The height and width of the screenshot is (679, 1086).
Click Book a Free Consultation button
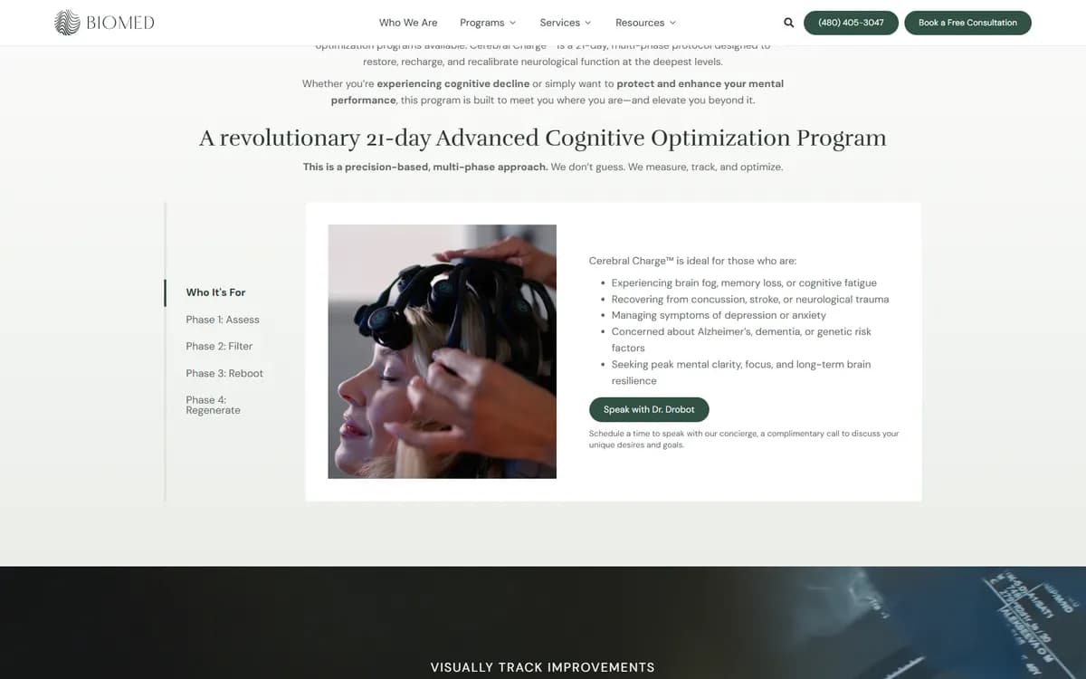pos(967,23)
